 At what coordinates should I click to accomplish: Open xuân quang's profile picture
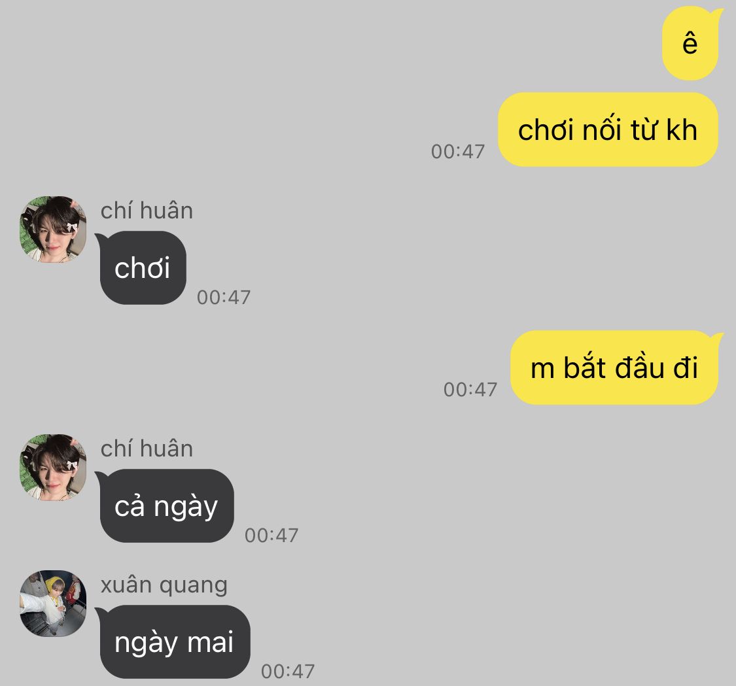(53, 604)
